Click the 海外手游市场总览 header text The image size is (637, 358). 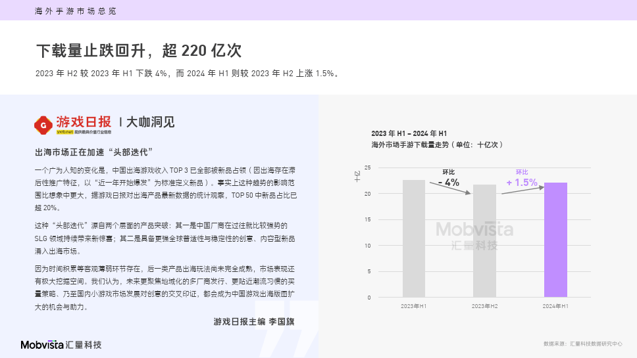click(76, 11)
